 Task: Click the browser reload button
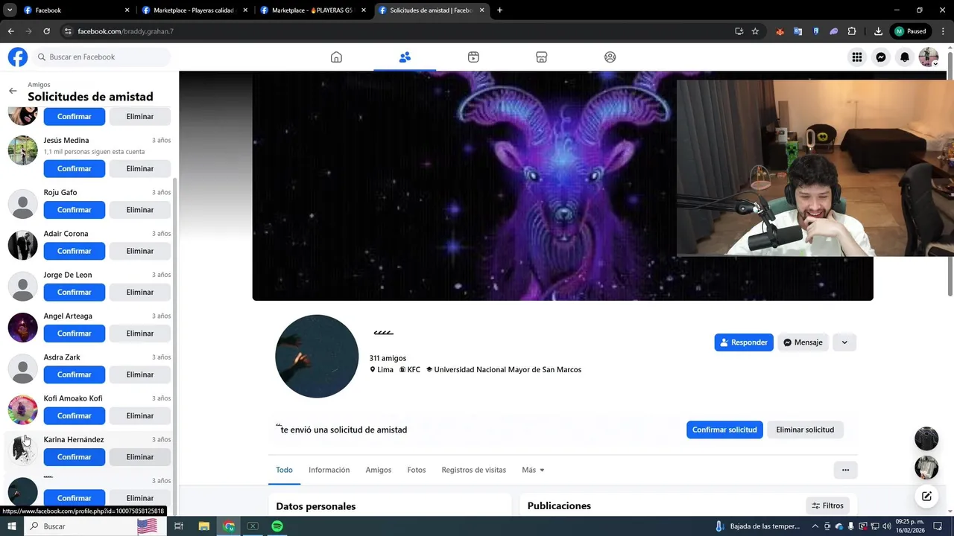coord(46,31)
